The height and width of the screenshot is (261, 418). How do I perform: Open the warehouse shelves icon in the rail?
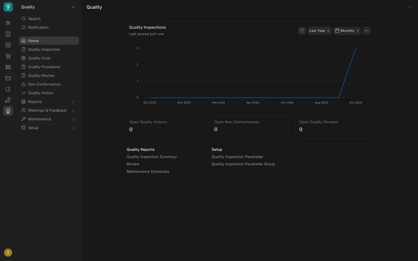pos(8,67)
